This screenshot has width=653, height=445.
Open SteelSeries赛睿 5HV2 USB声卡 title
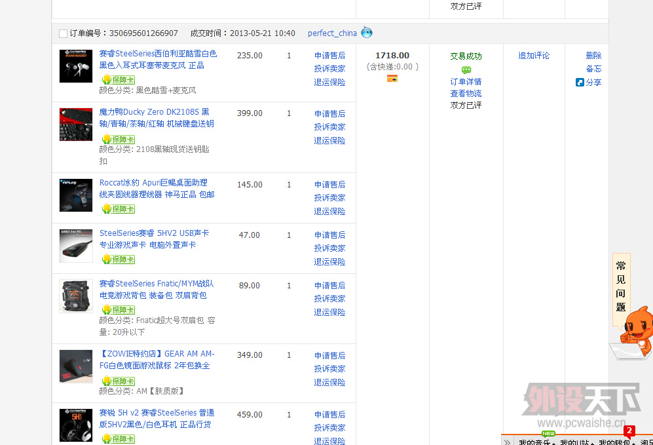[x=154, y=239]
